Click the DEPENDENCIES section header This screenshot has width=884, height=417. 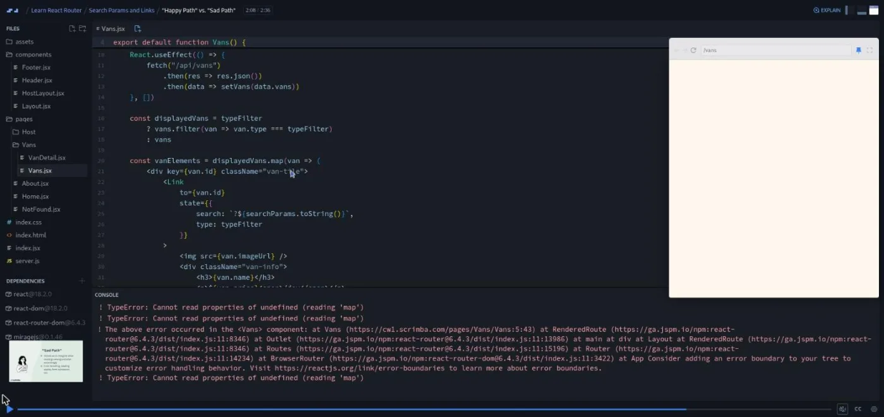click(25, 281)
